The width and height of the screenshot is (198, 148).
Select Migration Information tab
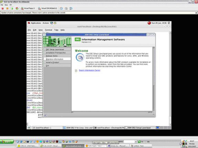(57, 59)
